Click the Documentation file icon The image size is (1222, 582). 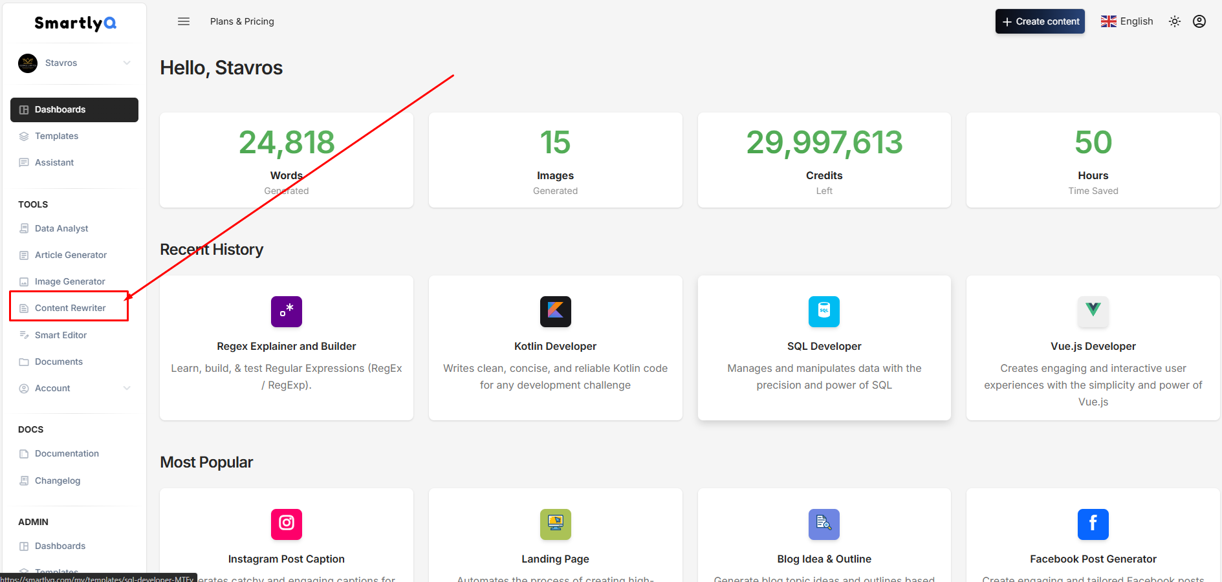[24, 454]
